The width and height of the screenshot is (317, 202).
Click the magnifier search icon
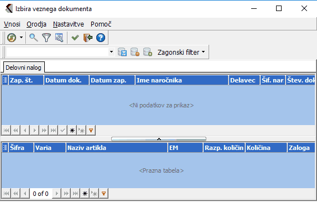tap(34, 38)
